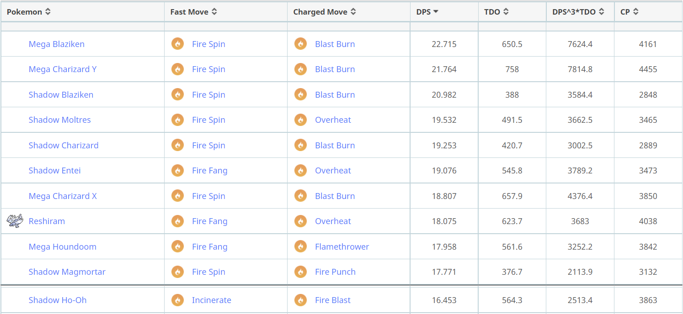The height and width of the screenshot is (314, 683).
Task: Click the fire icon next to Fire Punch
Action: click(300, 272)
